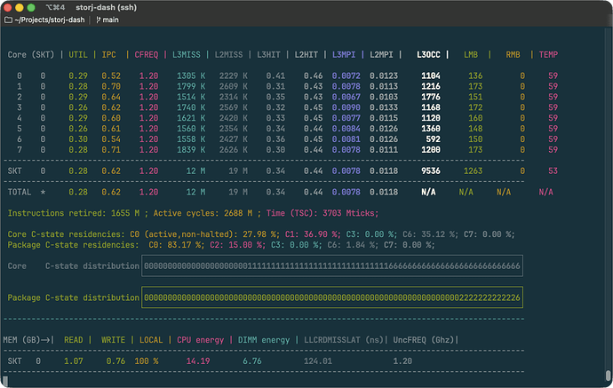The width and height of the screenshot is (613, 388).
Task: Click the SKT L3OCC value 9536
Action: click(430, 170)
